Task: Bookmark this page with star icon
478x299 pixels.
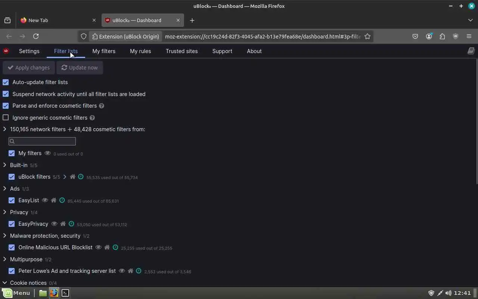Action: tap(367, 36)
